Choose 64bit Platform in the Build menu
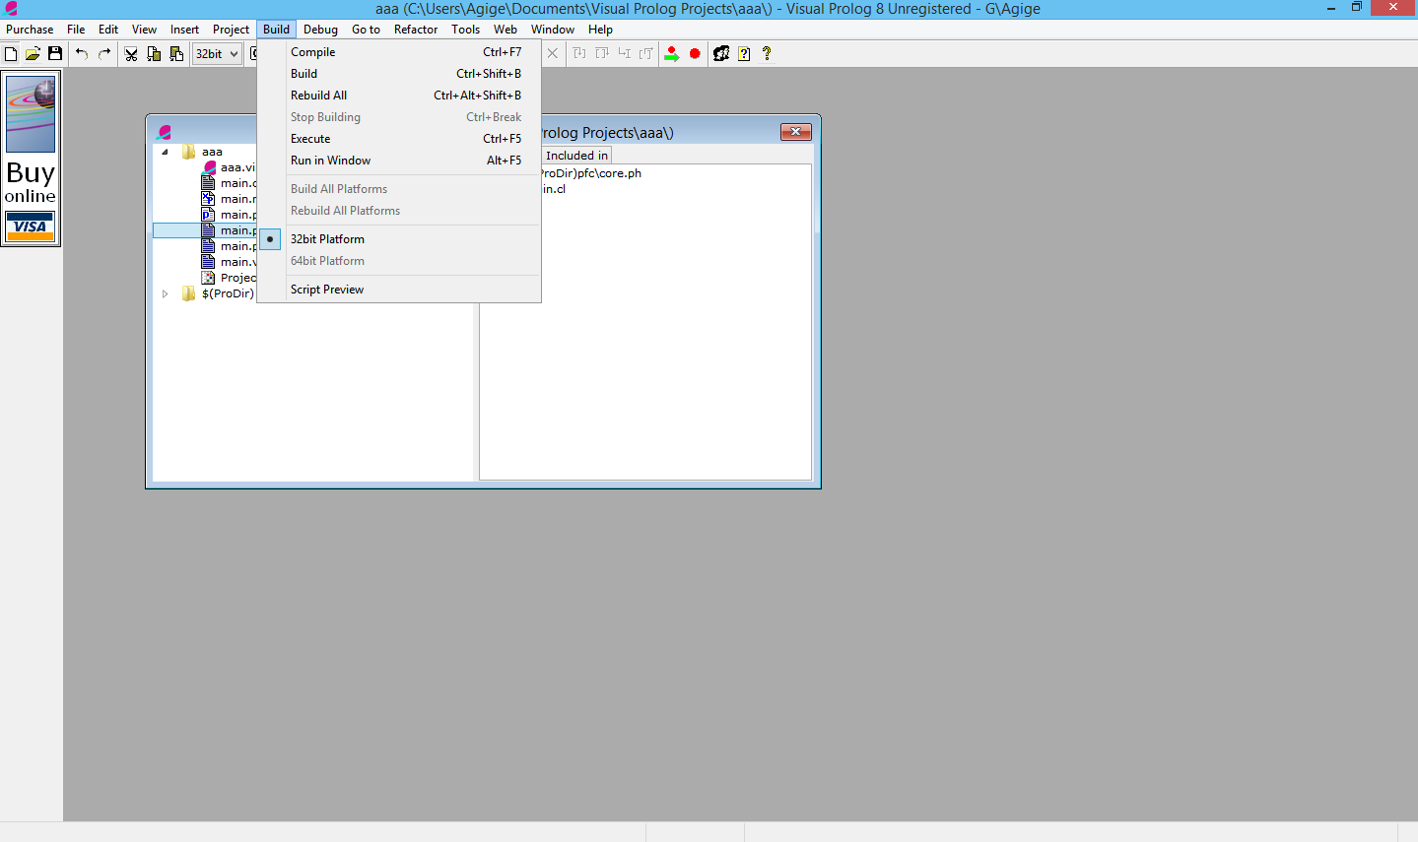 pos(326,260)
